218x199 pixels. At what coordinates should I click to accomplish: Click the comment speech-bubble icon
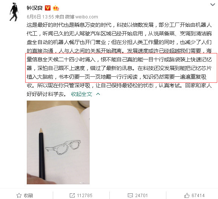pyautogui.click(x=130, y=196)
